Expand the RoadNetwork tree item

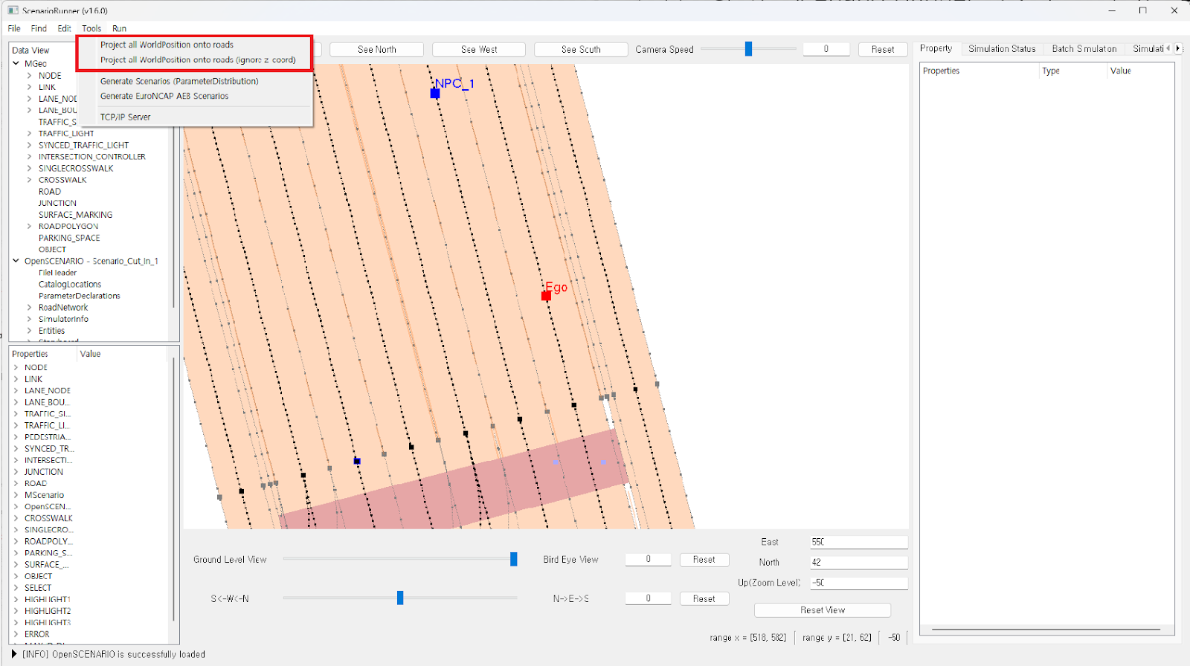pyautogui.click(x=30, y=308)
